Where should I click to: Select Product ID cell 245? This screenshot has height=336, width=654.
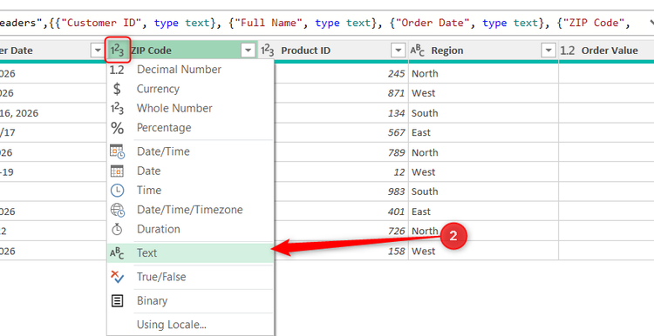pyautogui.click(x=341, y=74)
